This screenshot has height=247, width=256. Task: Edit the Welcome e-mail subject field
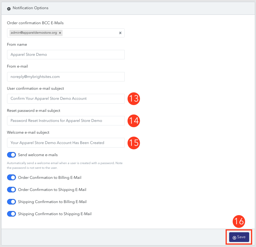point(66,143)
